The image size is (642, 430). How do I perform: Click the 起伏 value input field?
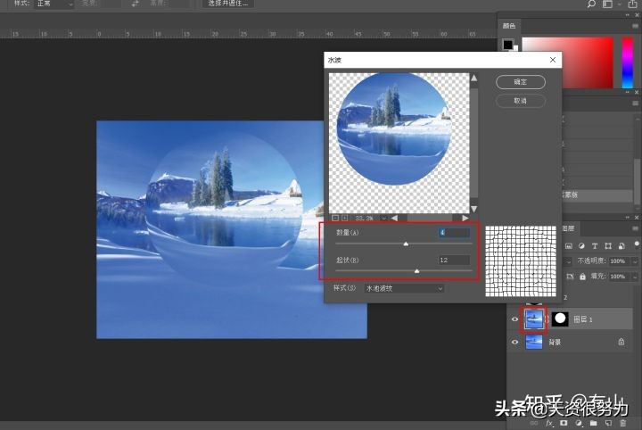click(x=455, y=260)
